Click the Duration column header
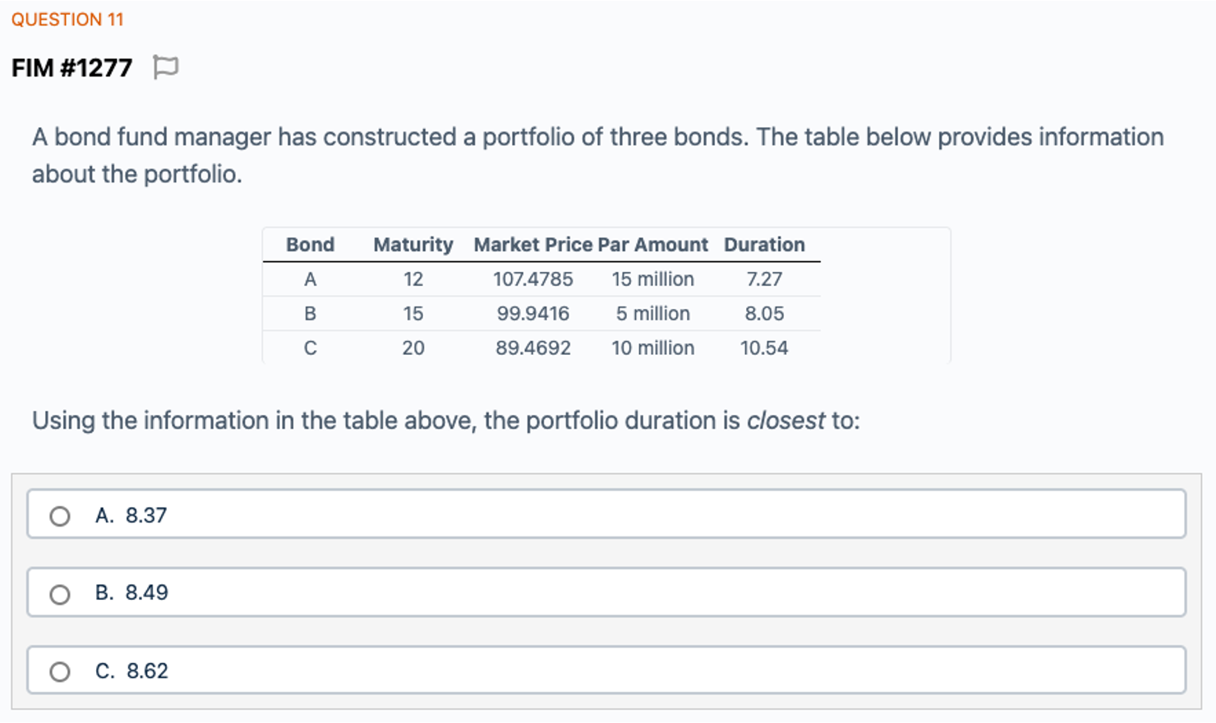The image size is (1216, 723). pos(764,245)
